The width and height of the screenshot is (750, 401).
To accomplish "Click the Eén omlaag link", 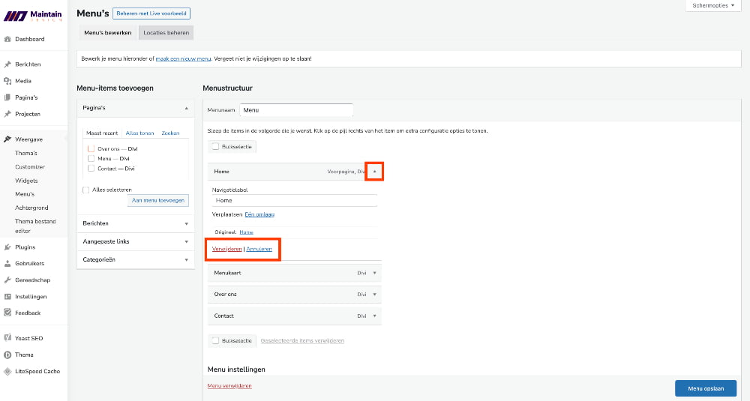I will [259, 214].
